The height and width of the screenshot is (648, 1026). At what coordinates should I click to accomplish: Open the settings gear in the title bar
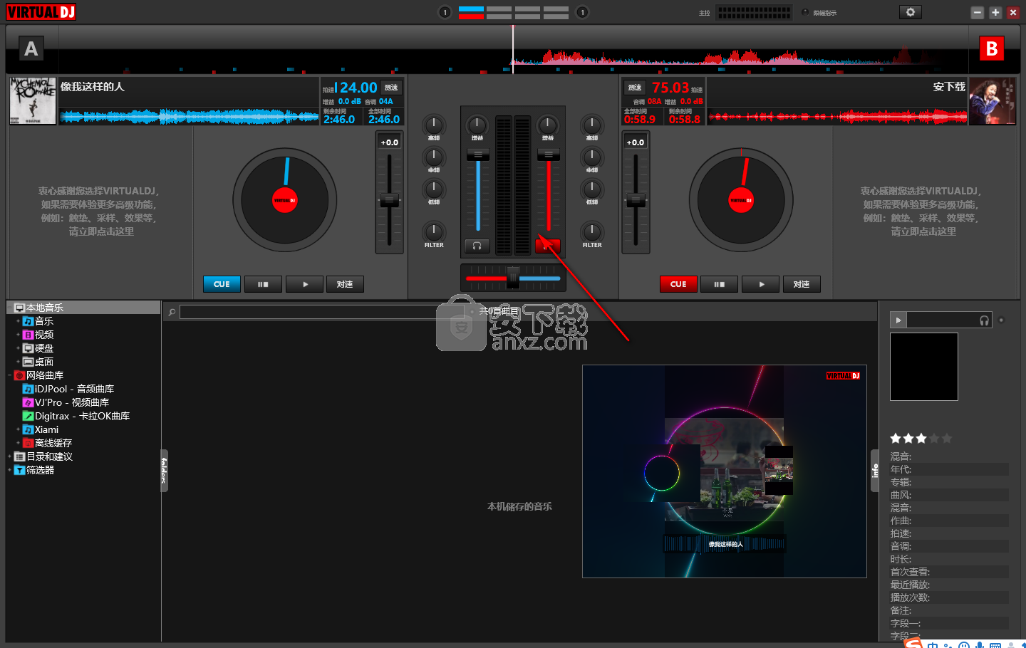pyautogui.click(x=910, y=12)
